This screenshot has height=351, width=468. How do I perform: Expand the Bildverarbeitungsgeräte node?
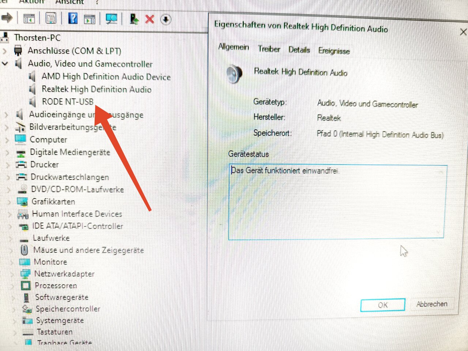coord(7,127)
